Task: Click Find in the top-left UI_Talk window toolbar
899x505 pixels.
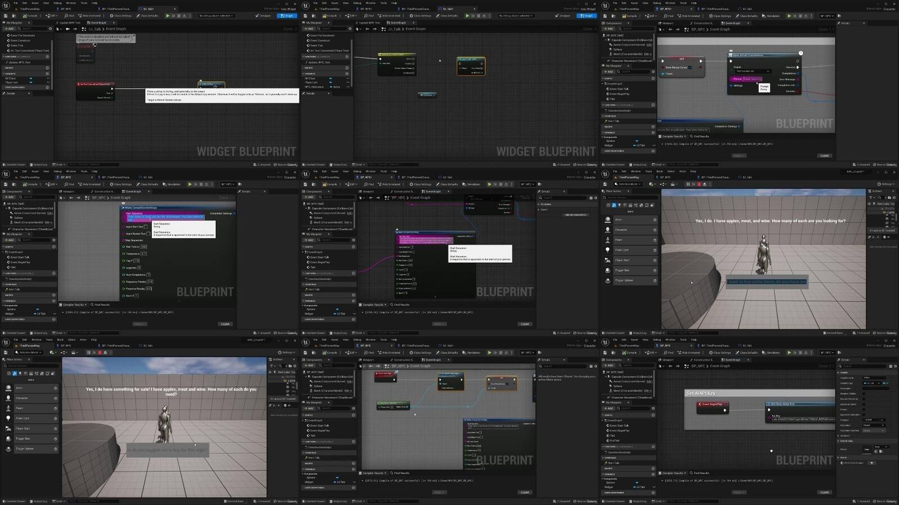Action: [69, 16]
